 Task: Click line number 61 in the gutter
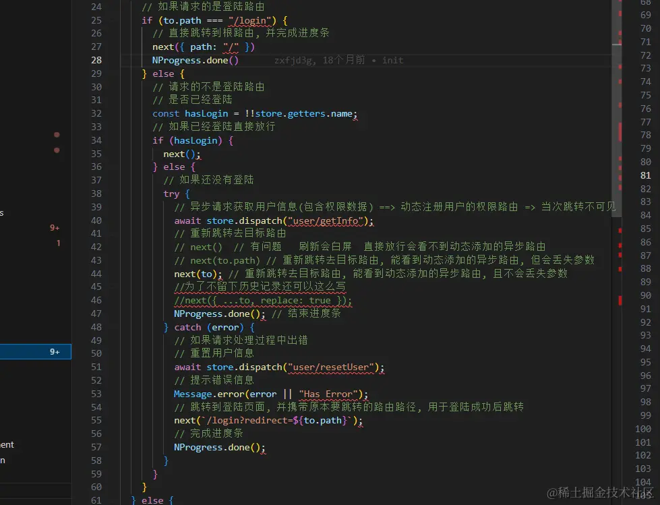tap(96, 500)
